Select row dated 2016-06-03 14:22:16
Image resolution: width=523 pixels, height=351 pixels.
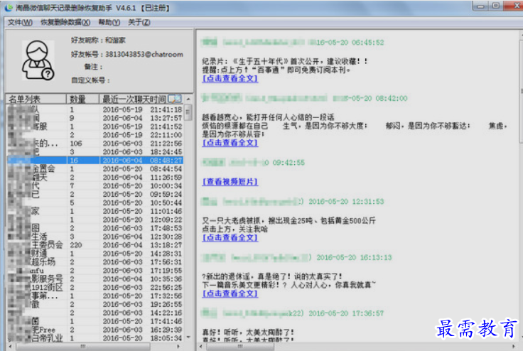95,313
